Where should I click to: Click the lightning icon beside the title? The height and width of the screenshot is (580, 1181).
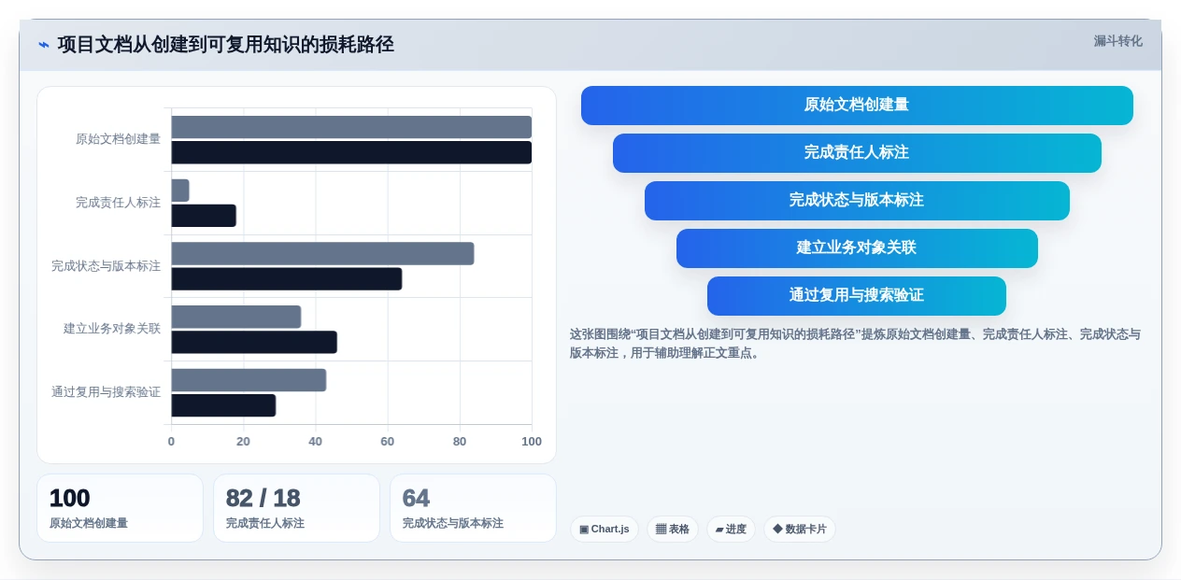pos(43,45)
